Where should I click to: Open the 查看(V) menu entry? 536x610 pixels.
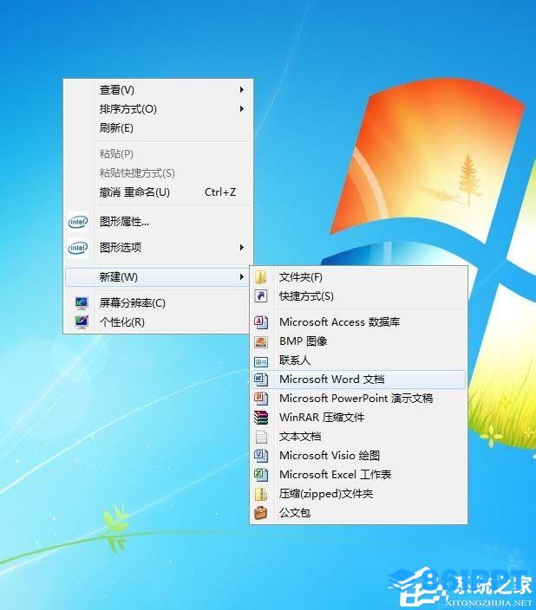click(158, 90)
